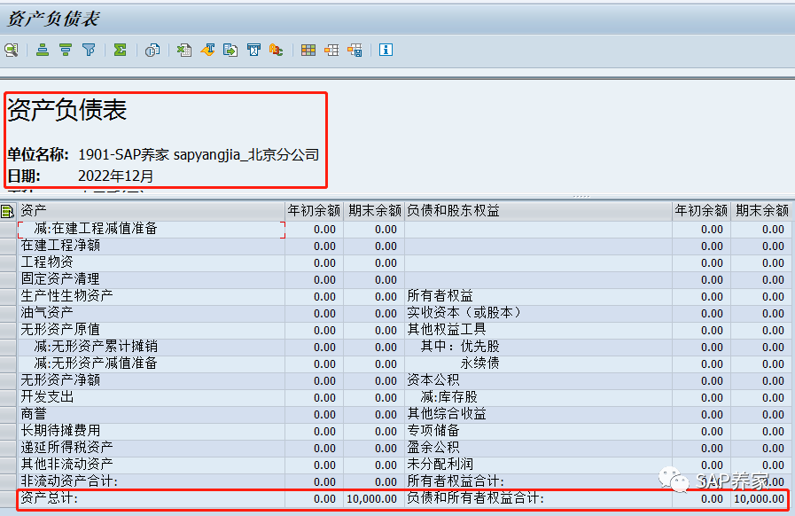Click the 其他综合收益 cell
The image size is (795, 516).
[538, 415]
